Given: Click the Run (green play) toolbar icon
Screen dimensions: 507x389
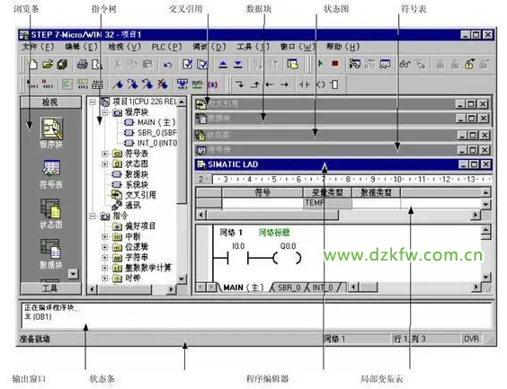Looking at the screenshot, I should point(320,64).
